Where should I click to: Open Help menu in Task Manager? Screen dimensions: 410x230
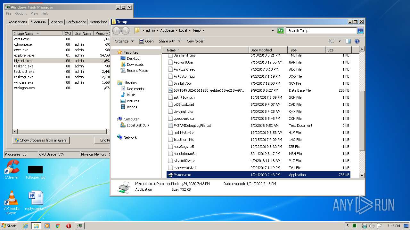click(x=45, y=13)
